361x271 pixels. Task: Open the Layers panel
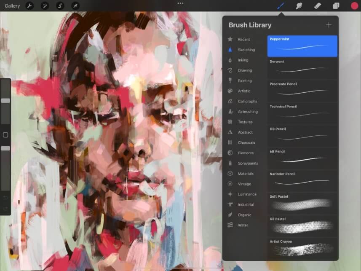336,6
